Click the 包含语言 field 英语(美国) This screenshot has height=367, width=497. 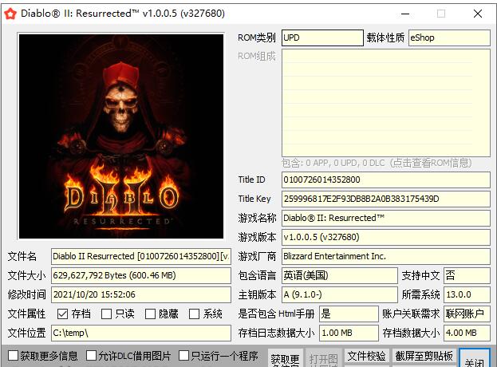pyautogui.click(x=340, y=275)
